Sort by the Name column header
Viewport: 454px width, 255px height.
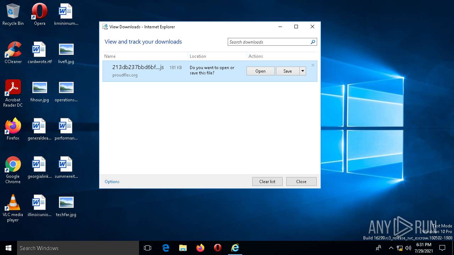[x=145, y=56]
